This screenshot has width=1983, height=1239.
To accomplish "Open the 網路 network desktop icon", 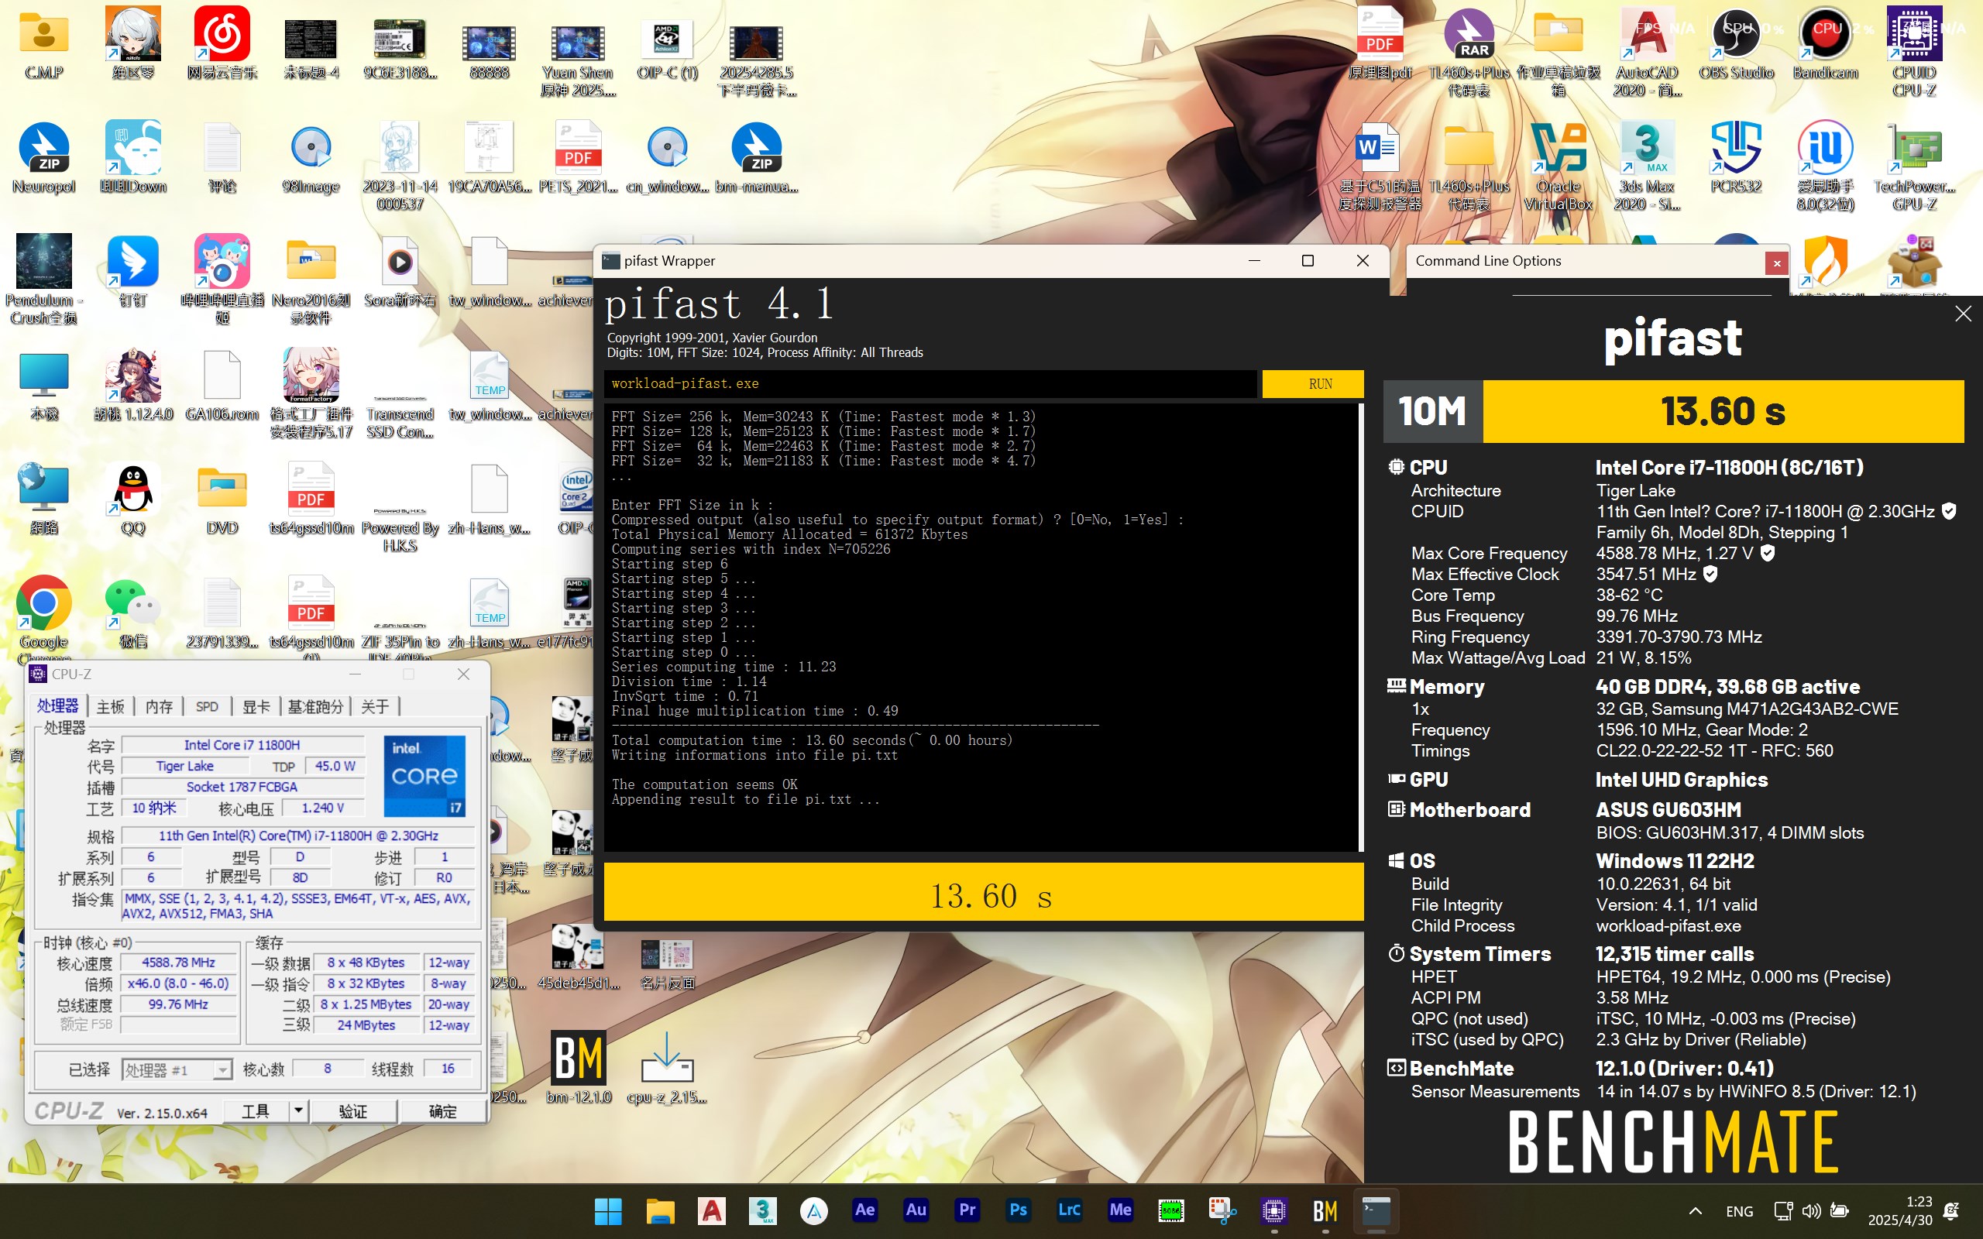I will (x=43, y=500).
